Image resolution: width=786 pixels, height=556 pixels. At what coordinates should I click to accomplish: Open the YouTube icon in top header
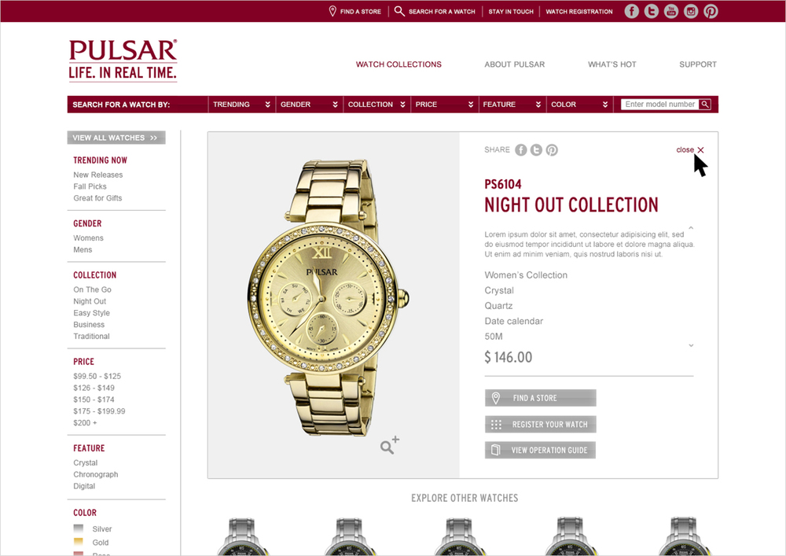coord(670,11)
